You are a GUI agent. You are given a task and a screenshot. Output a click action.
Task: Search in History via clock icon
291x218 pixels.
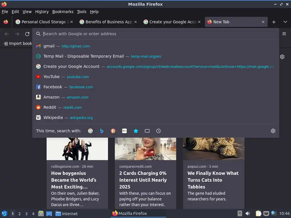click(x=159, y=131)
